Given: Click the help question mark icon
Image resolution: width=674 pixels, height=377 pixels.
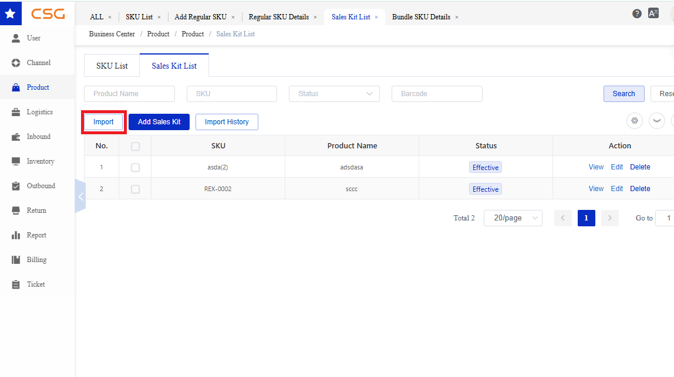Looking at the screenshot, I should click(x=637, y=13).
